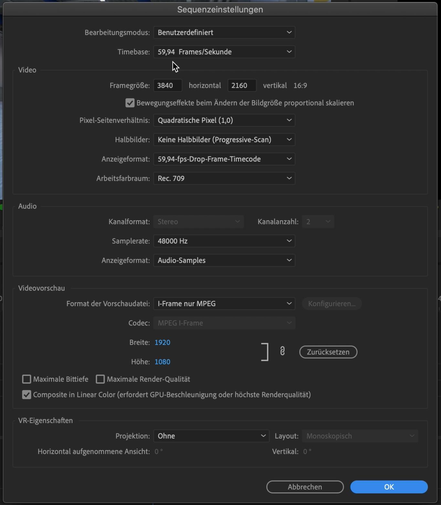
Task: Open the video Anzeigeformat timecode dropdown
Action: [224, 159]
